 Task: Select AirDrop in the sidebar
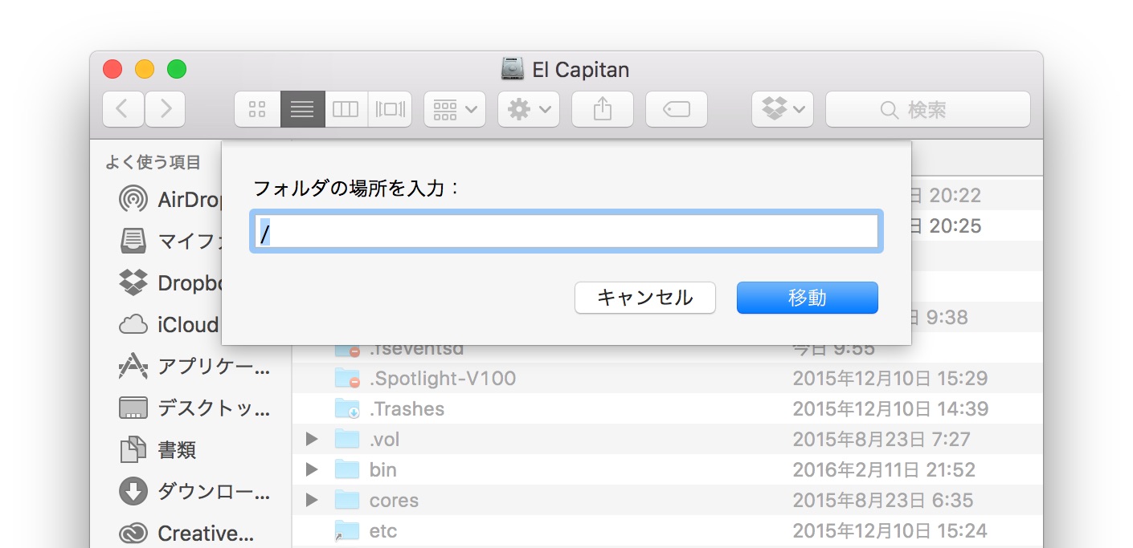(170, 199)
